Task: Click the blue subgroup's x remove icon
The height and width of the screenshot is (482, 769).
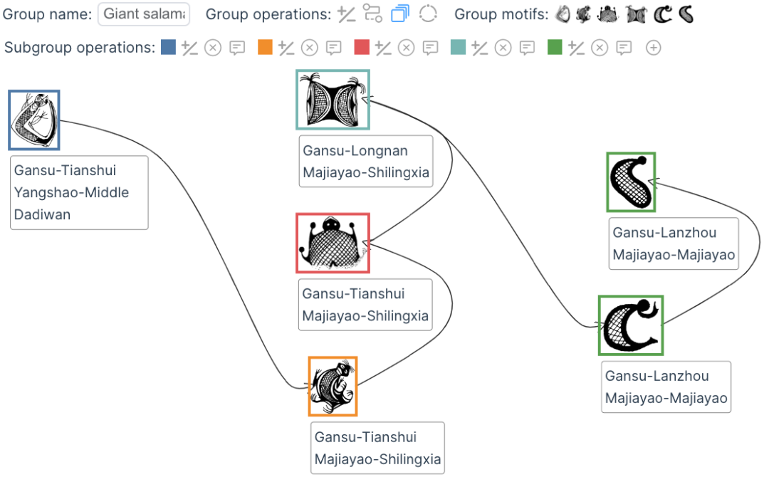Action: [x=213, y=48]
